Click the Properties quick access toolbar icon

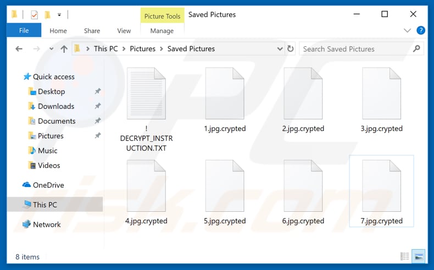(x=34, y=14)
